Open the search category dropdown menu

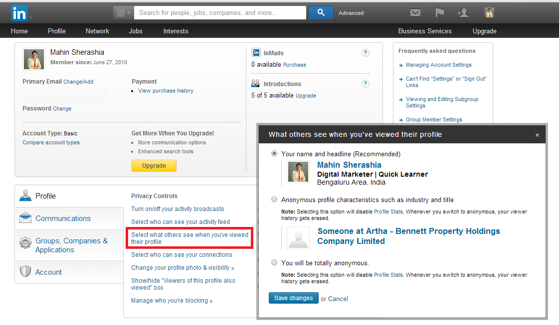123,13
